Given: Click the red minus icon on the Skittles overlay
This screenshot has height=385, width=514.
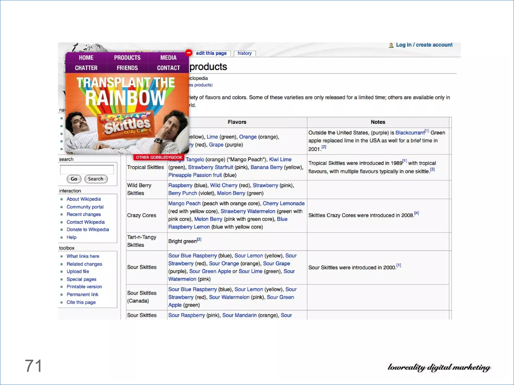Looking at the screenshot, I should coord(189,53).
